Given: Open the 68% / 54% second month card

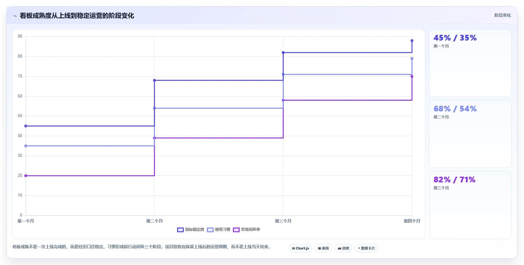Looking at the screenshot, I should 470,134.
